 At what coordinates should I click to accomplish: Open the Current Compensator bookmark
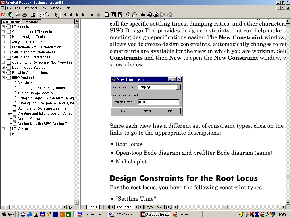[x=34, y=119]
